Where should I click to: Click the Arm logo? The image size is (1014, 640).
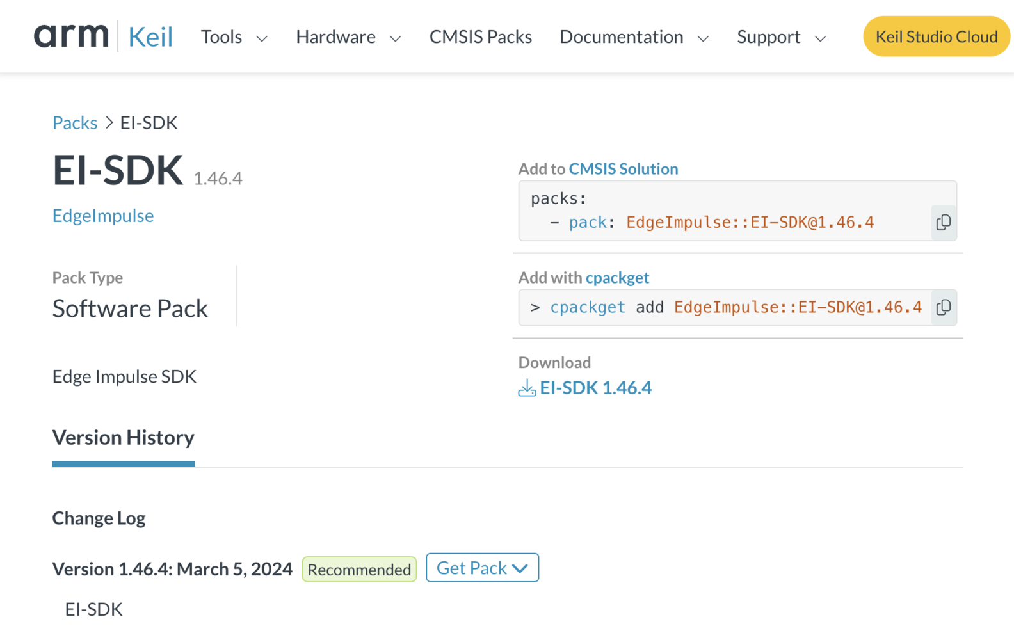[71, 36]
